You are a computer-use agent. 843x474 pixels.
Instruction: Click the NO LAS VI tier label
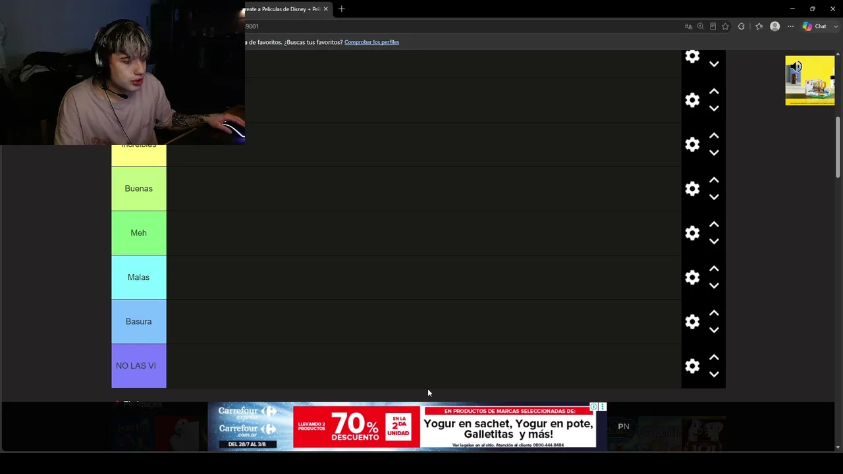(138, 366)
